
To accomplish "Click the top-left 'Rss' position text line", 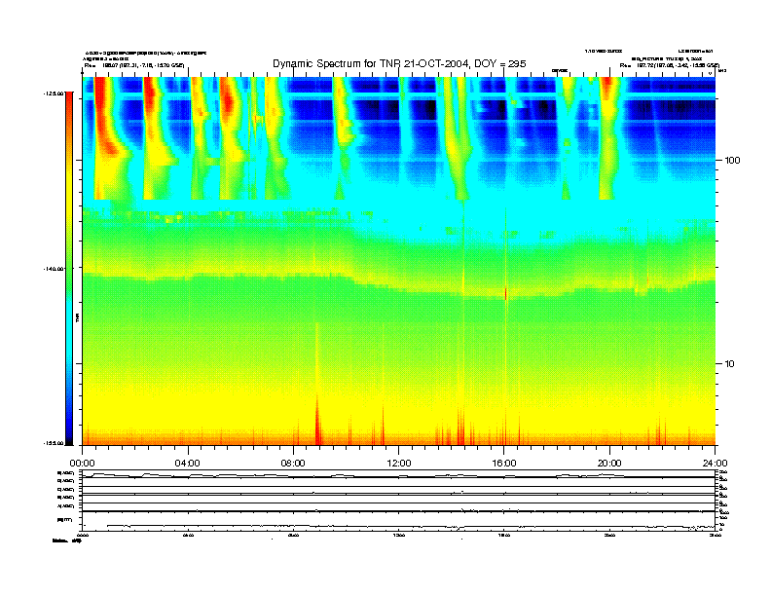I will [x=134, y=65].
